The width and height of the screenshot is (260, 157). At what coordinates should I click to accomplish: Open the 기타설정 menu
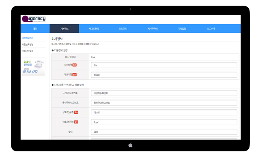[x=182, y=29]
